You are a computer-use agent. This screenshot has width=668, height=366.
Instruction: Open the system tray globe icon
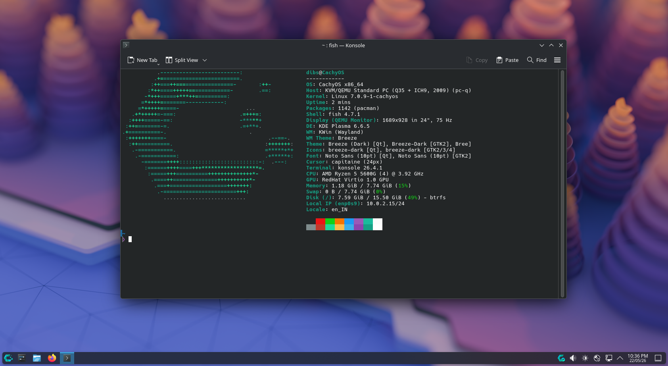tap(597, 358)
